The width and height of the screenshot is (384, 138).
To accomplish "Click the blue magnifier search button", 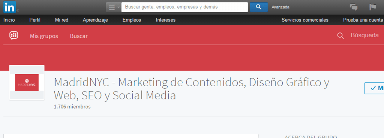I will [x=259, y=7].
